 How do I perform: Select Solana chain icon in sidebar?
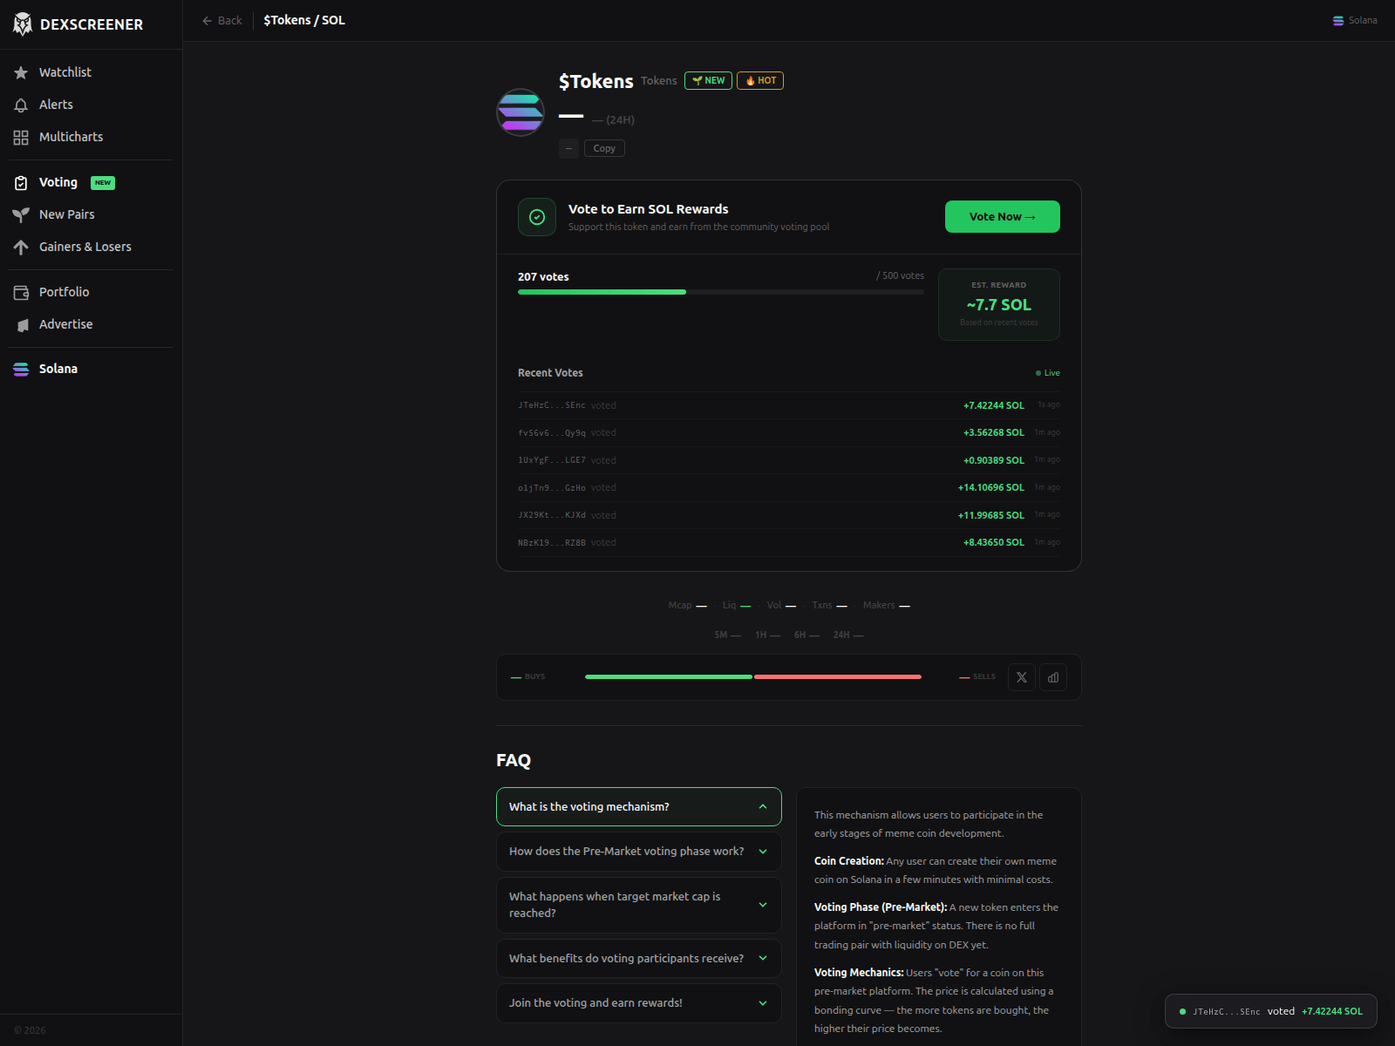pyautogui.click(x=21, y=369)
